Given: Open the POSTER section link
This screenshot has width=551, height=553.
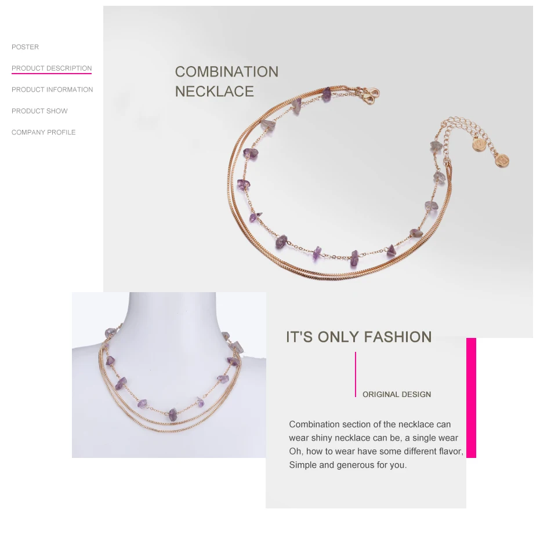Looking at the screenshot, I should coord(25,47).
